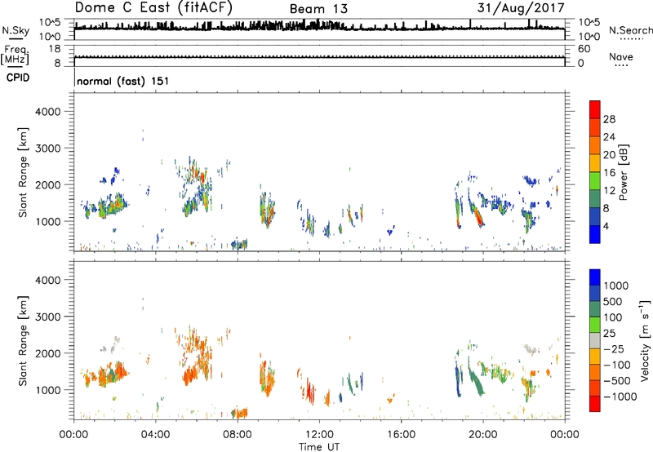Click the '-1000' velocity scale value

click(620, 397)
